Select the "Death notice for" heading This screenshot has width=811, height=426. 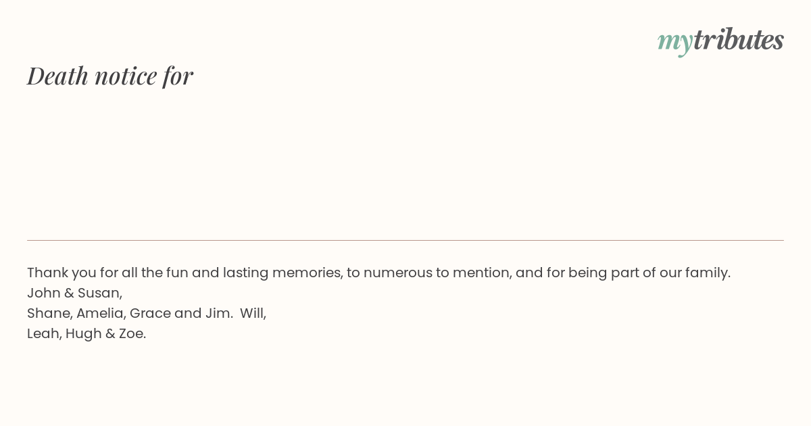[110, 76]
